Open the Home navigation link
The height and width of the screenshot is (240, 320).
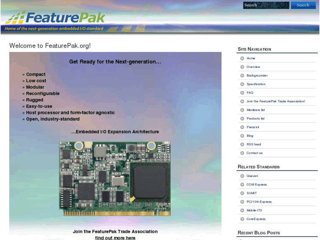[251, 58]
